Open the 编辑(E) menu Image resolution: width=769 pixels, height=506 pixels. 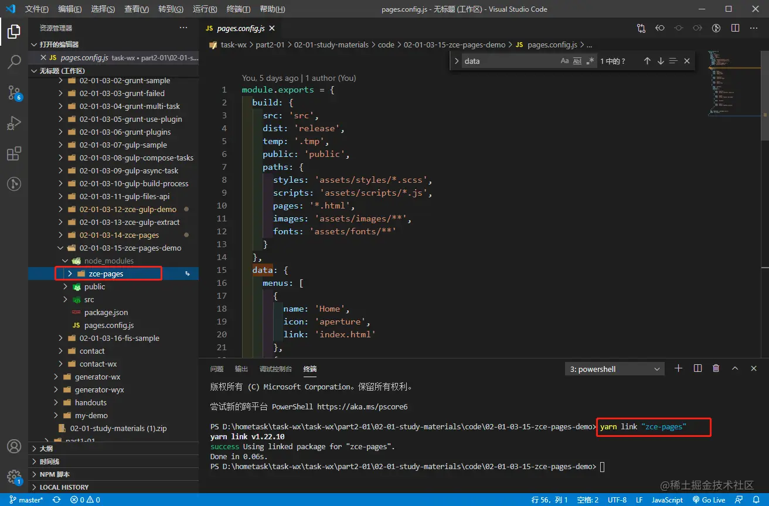pos(70,9)
